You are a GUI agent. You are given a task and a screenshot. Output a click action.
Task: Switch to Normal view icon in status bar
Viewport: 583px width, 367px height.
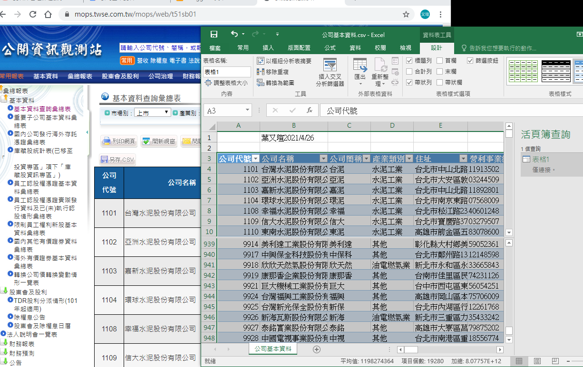[x=519, y=361]
